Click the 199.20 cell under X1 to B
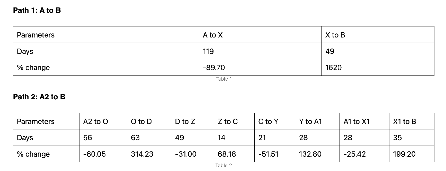Image resolution: width=446 pixels, height=171 pixels. point(412,154)
